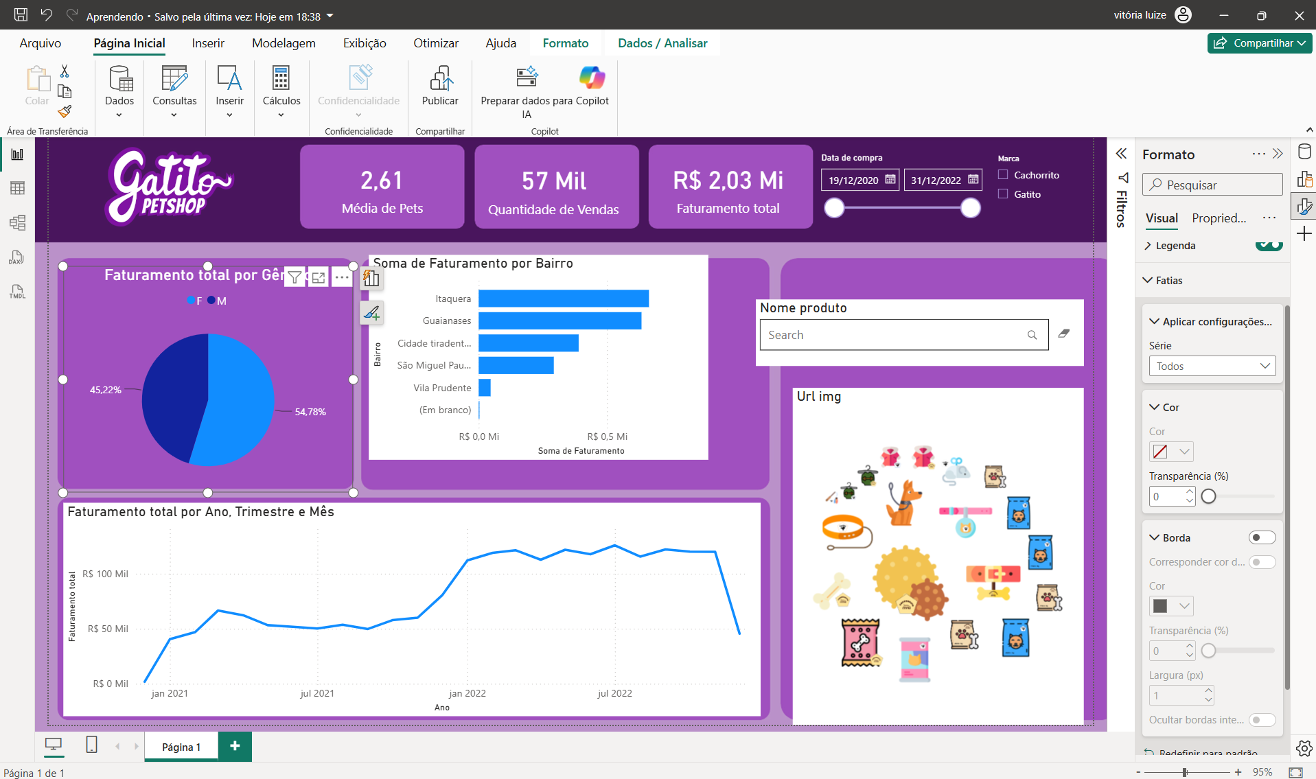Click the focus mode icon on pie chart
This screenshot has height=779, width=1316.
(x=319, y=277)
